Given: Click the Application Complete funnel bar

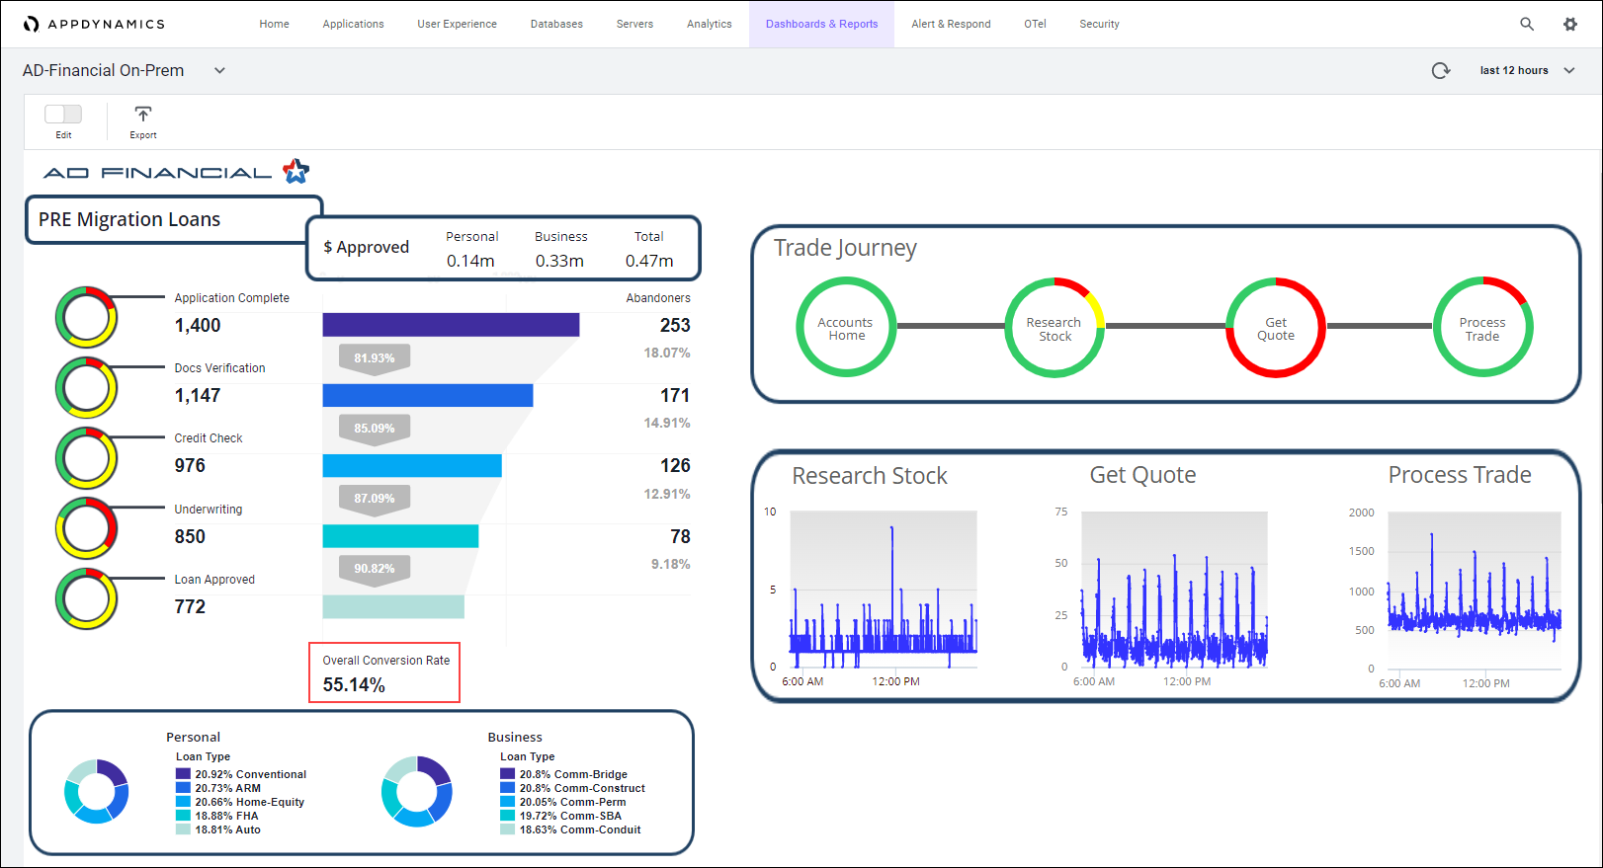Looking at the screenshot, I should pos(451,325).
